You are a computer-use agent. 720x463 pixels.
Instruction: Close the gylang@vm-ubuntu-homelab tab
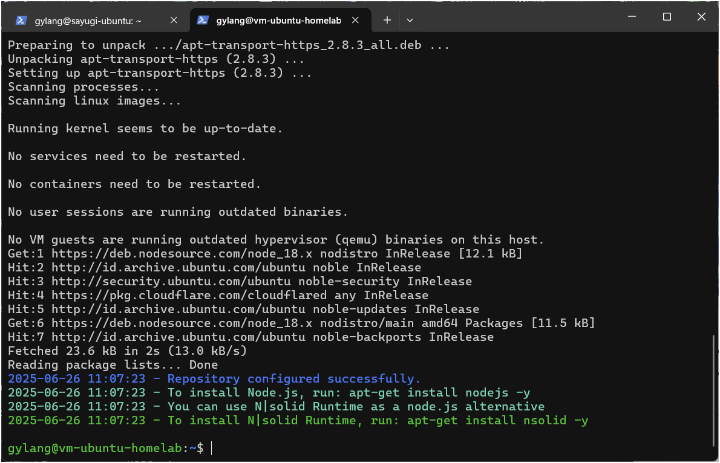[x=356, y=20]
